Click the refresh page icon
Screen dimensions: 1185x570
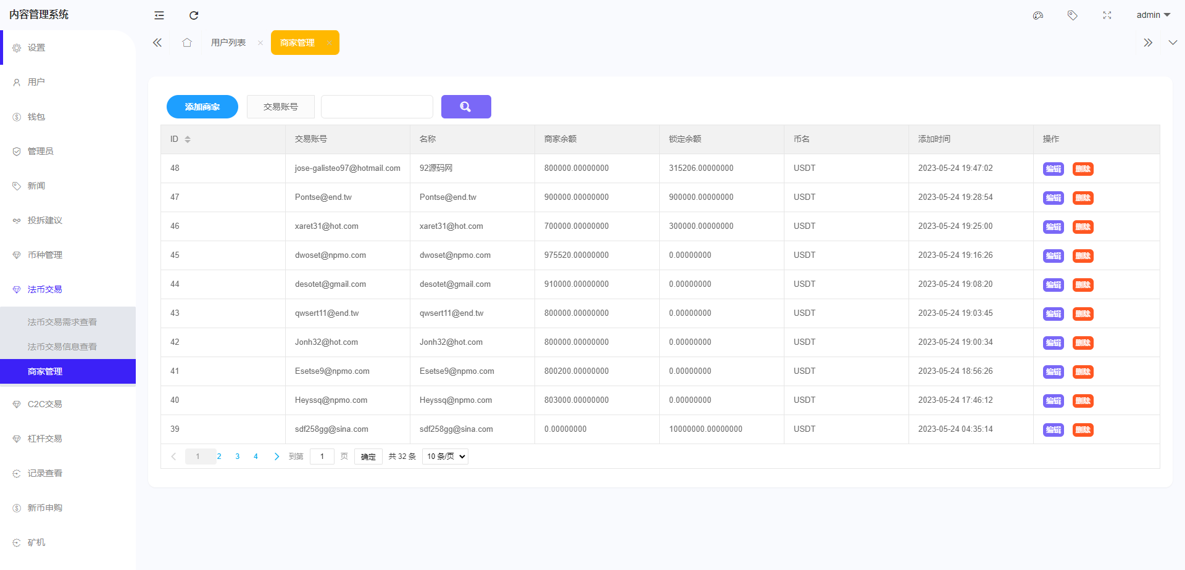point(194,15)
